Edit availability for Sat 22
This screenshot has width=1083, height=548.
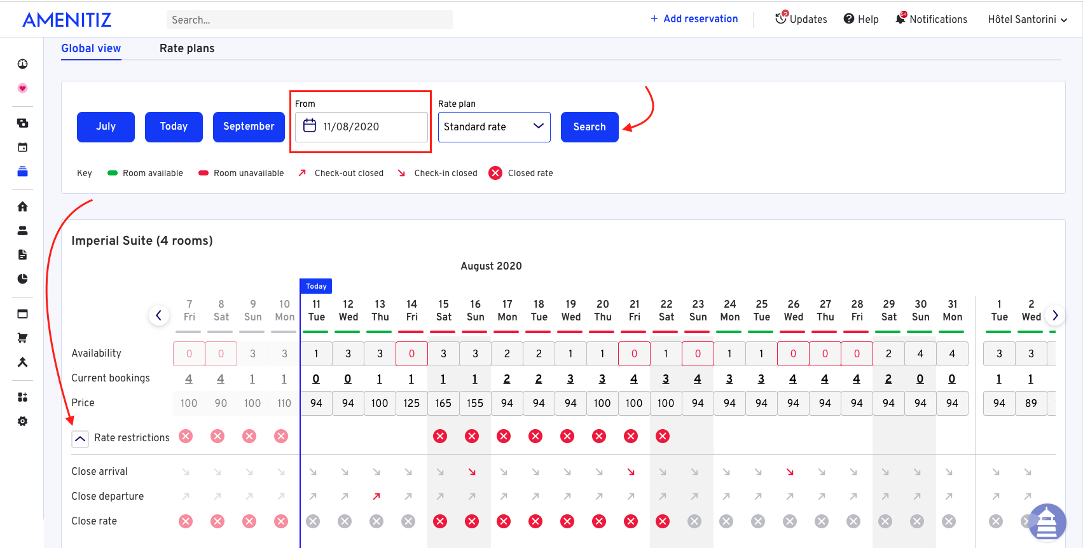[666, 353]
